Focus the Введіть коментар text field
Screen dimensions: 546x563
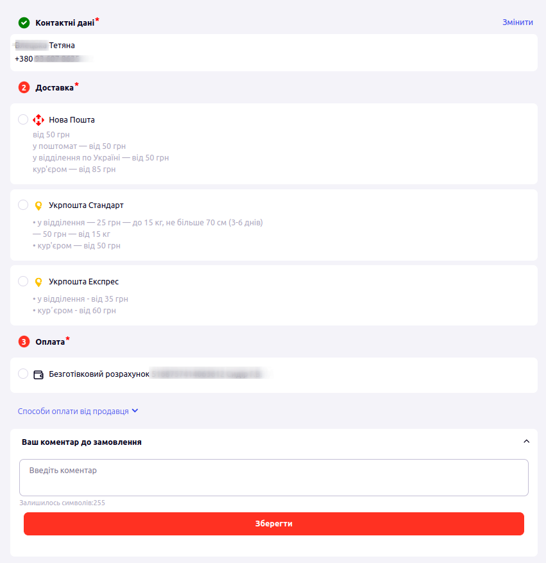coord(274,478)
